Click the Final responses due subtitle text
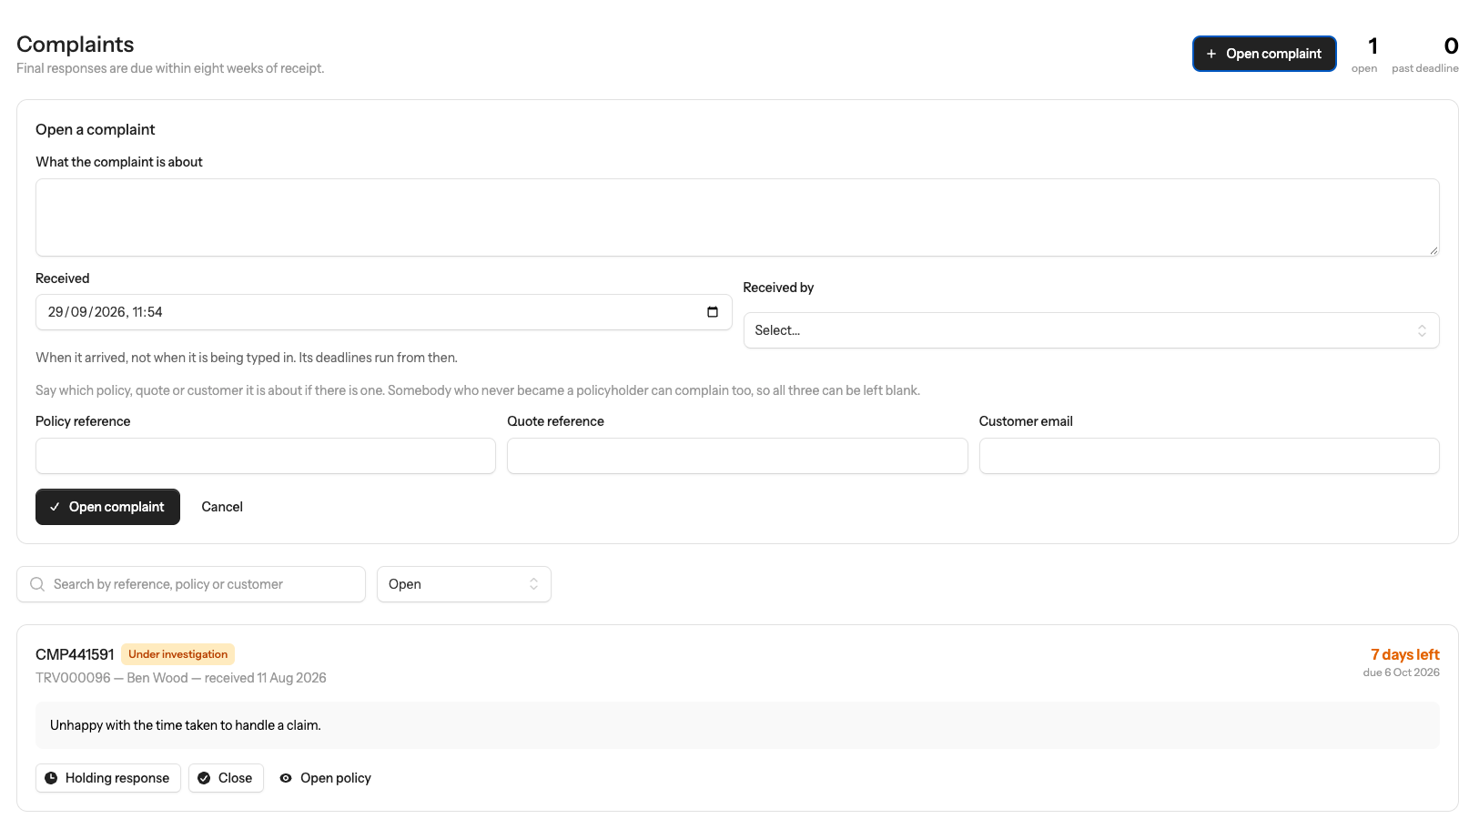 tap(170, 68)
